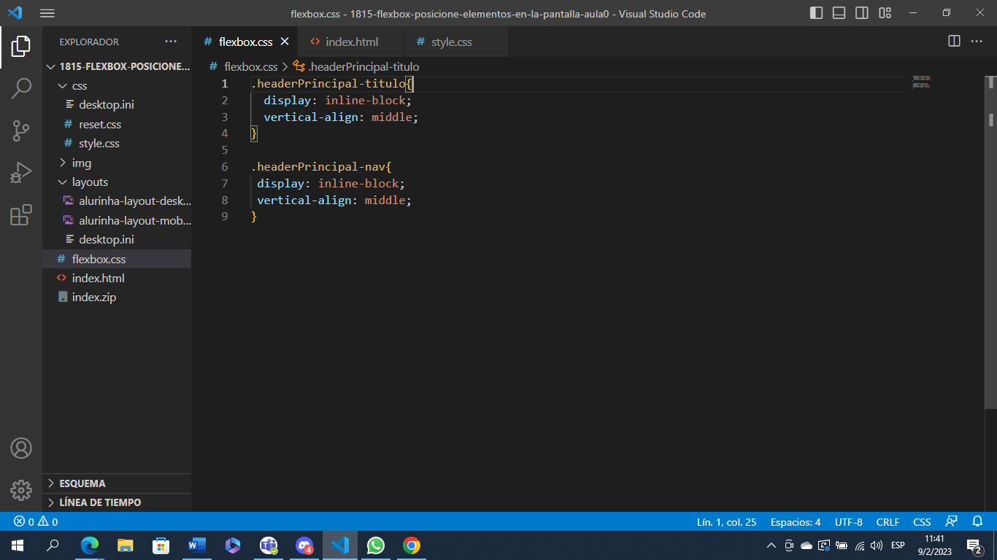Close the flexbox.css tab
Viewport: 997px width, 560px height.
(285, 42)
